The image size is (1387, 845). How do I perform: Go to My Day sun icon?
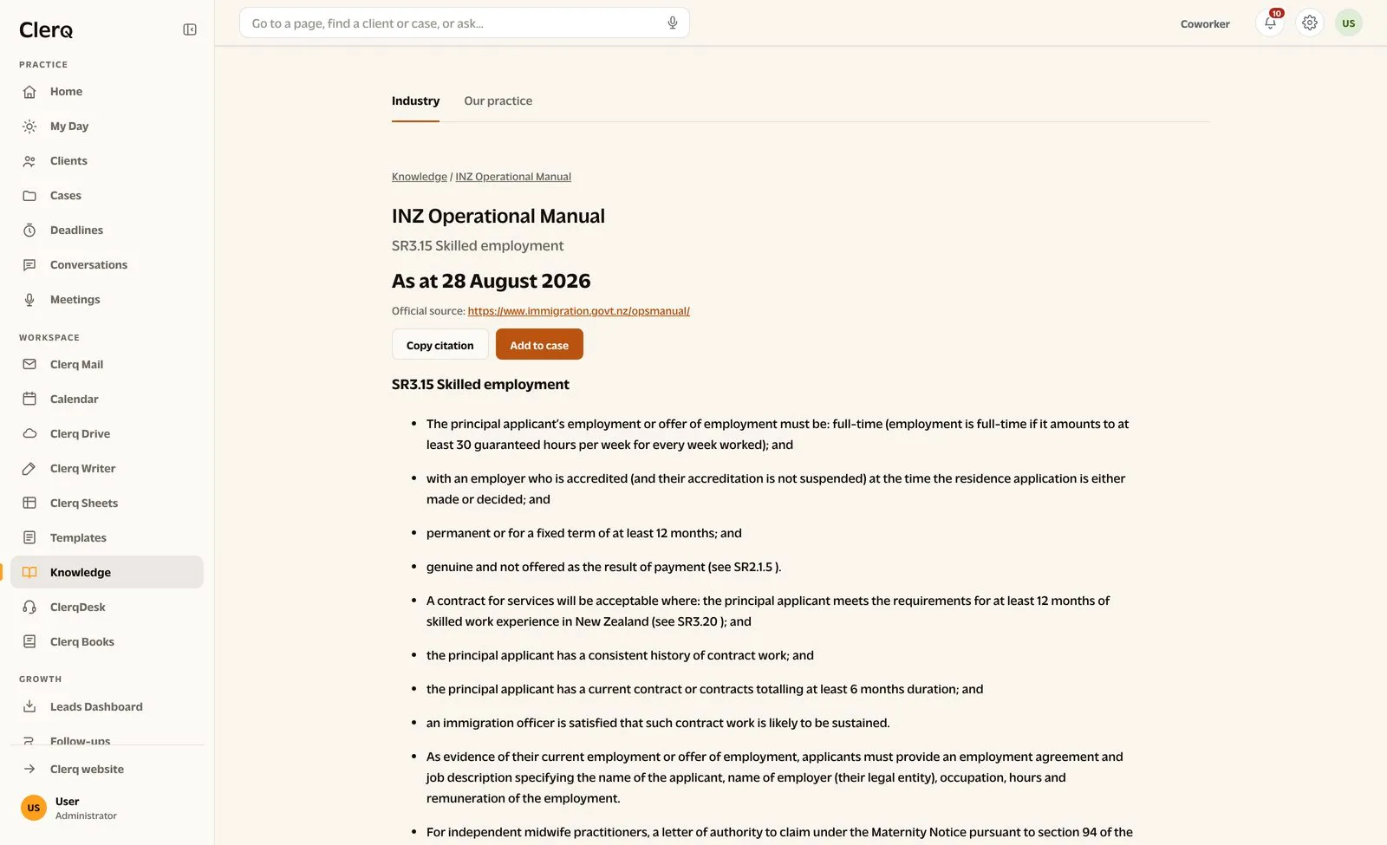pos(29,127)
